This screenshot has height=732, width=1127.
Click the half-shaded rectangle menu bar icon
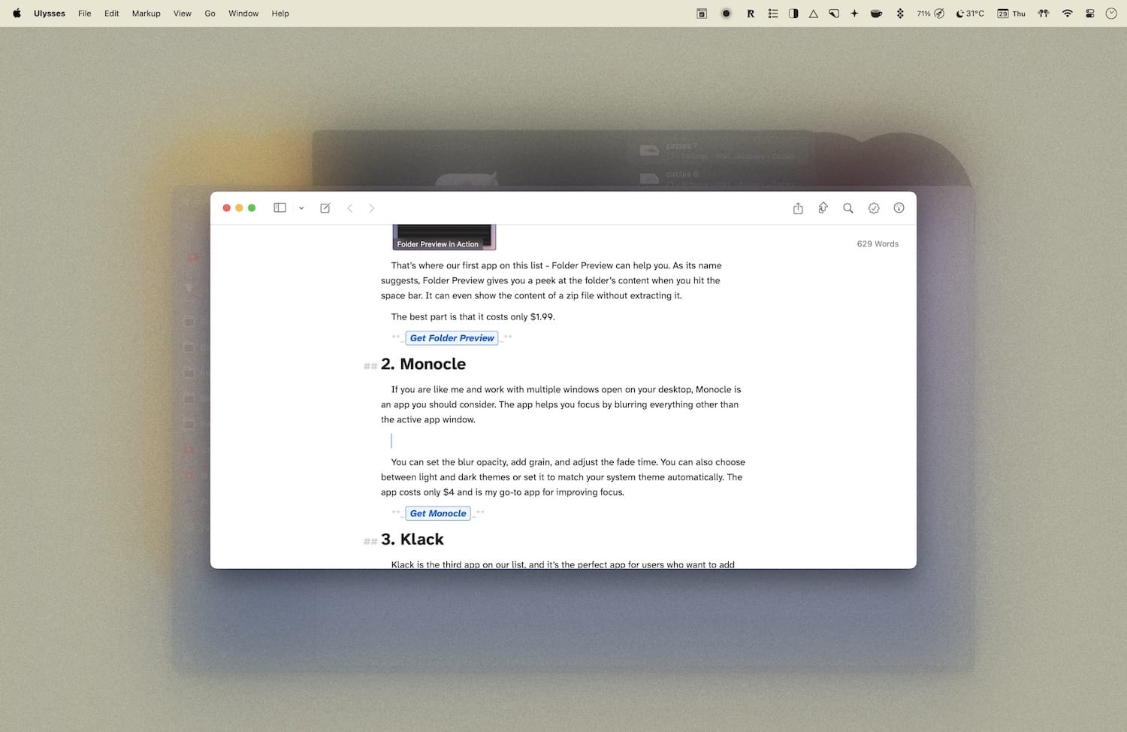(x=793, y=14)
